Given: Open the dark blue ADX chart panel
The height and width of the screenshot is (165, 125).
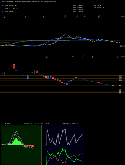Looking at the screenshot, I should point(64,145).
